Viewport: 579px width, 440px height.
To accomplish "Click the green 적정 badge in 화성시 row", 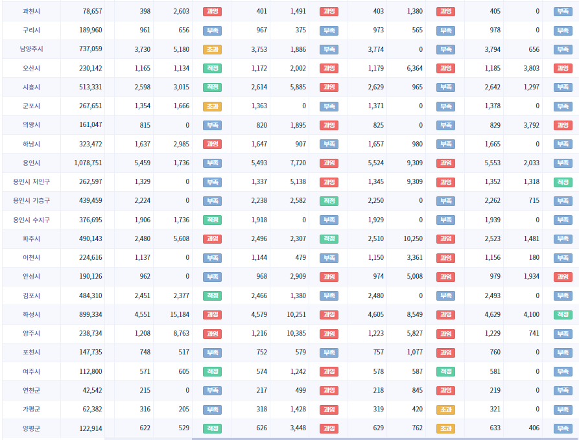I will (563, 314).
